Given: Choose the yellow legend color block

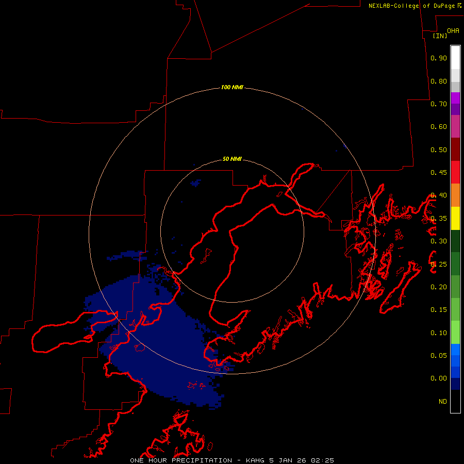Looking at the screenshot, I should [x=455, y=218].
